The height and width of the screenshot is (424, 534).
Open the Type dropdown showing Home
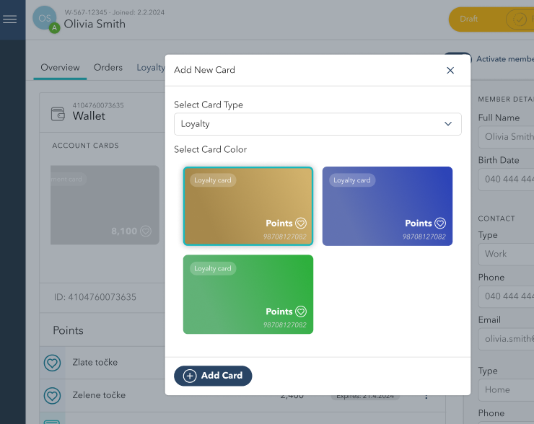tap(506, 389)
